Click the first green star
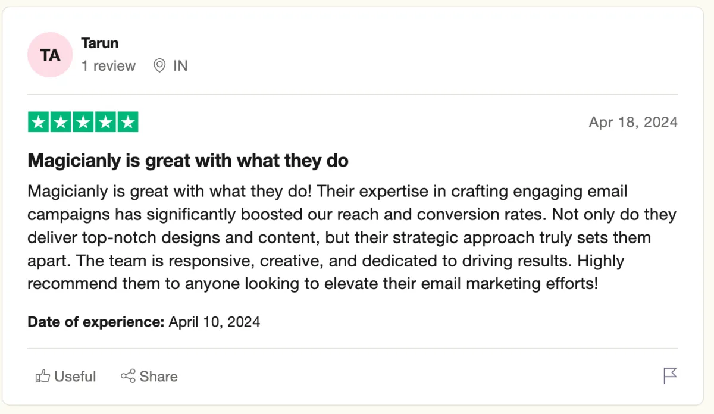 tap(39, 122)
